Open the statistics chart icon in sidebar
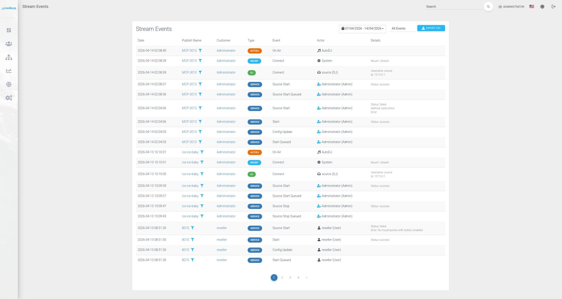The image size is (562, 299). (x=9, y=71)
